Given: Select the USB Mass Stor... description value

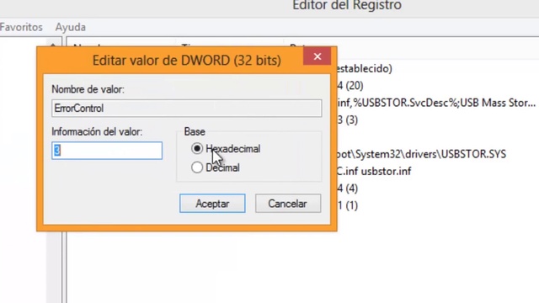Looking at the screenshot, I should [x=436, y=103].
